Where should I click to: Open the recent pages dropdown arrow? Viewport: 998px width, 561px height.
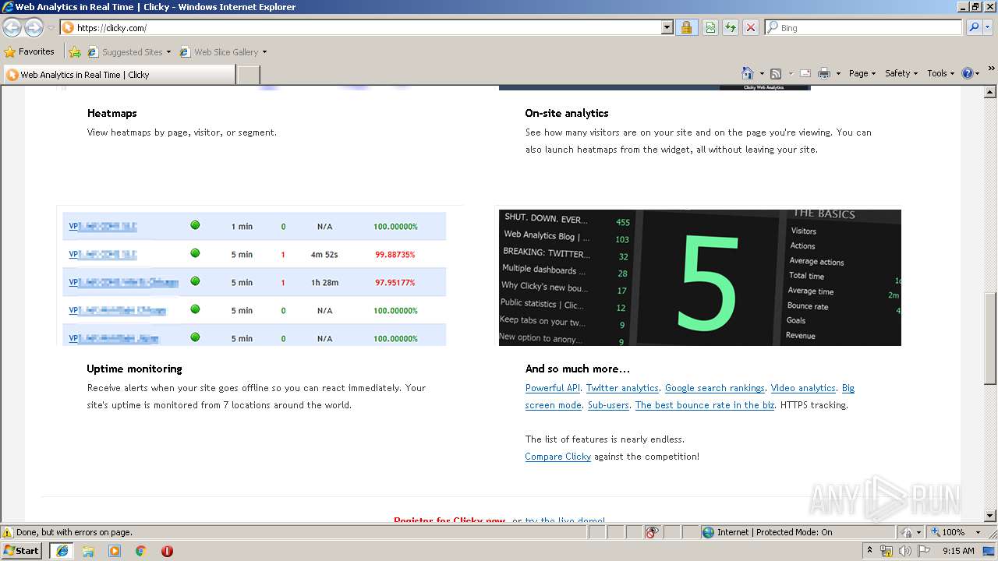point(51,28)
